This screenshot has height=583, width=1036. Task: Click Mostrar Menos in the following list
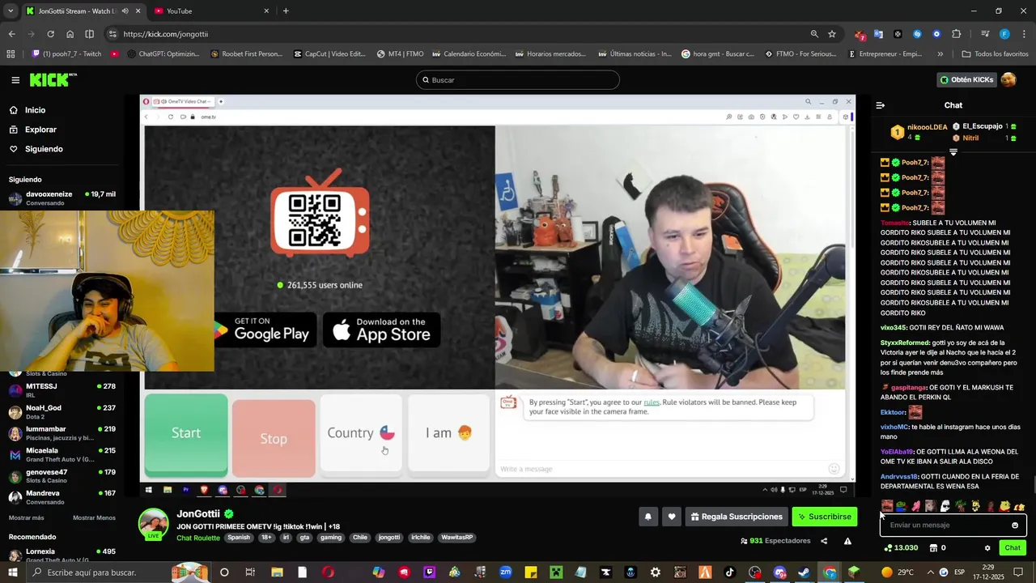pyautogui.click(x=94, y=518)
